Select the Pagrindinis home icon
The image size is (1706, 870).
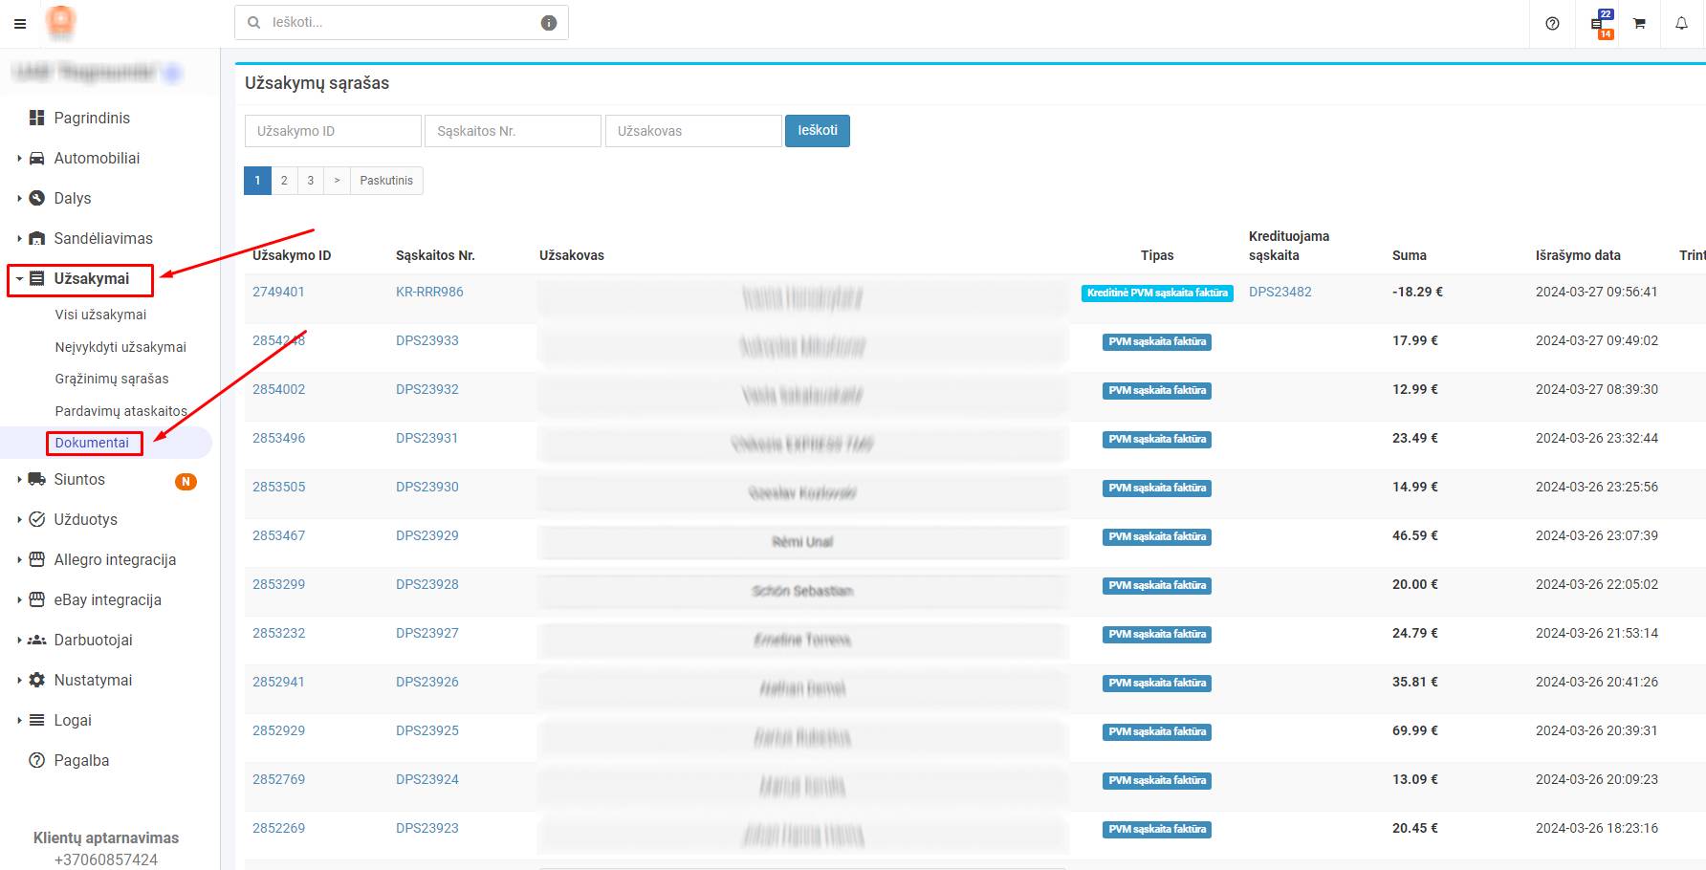tap(36, 118)
